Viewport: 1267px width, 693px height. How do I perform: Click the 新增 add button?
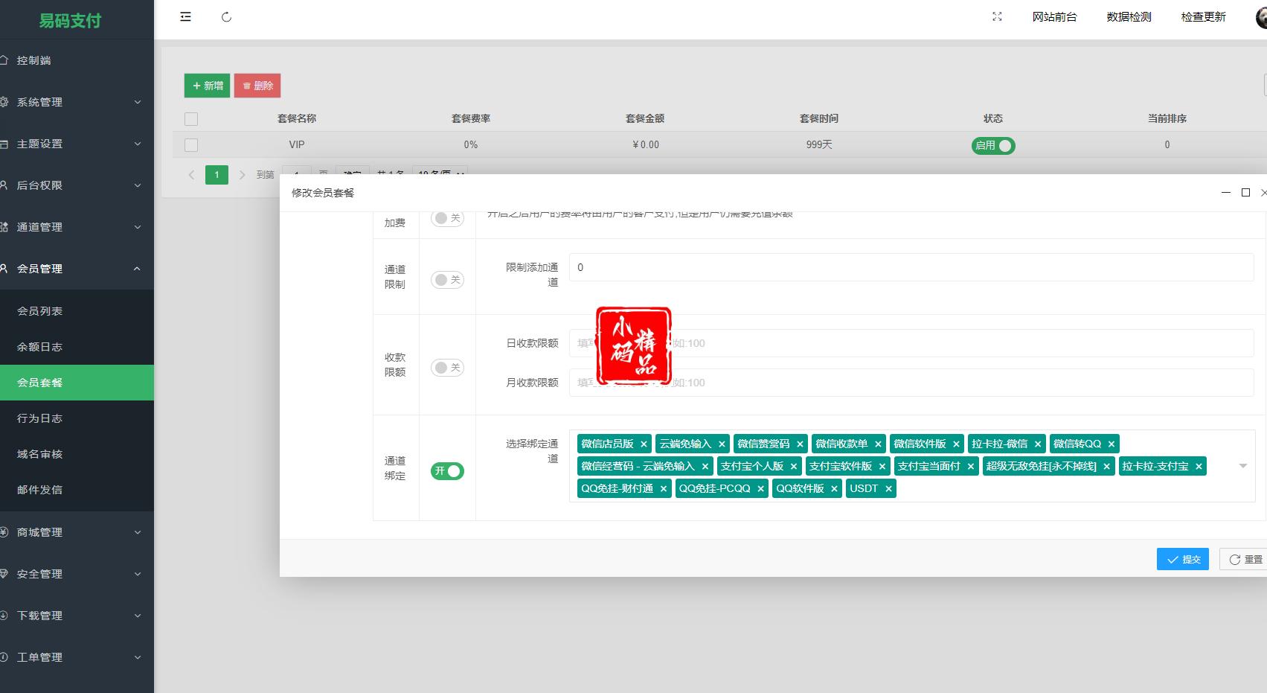click(x=207, y=86)
